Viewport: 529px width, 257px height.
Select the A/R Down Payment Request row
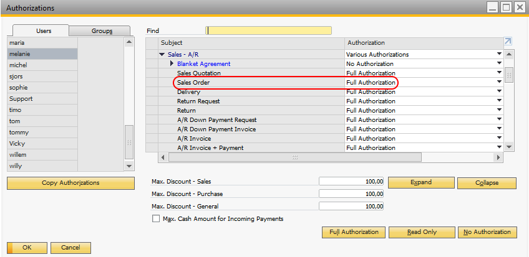[251, 119]
